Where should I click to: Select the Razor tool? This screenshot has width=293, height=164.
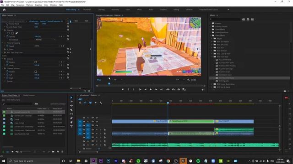pos(71,110)
